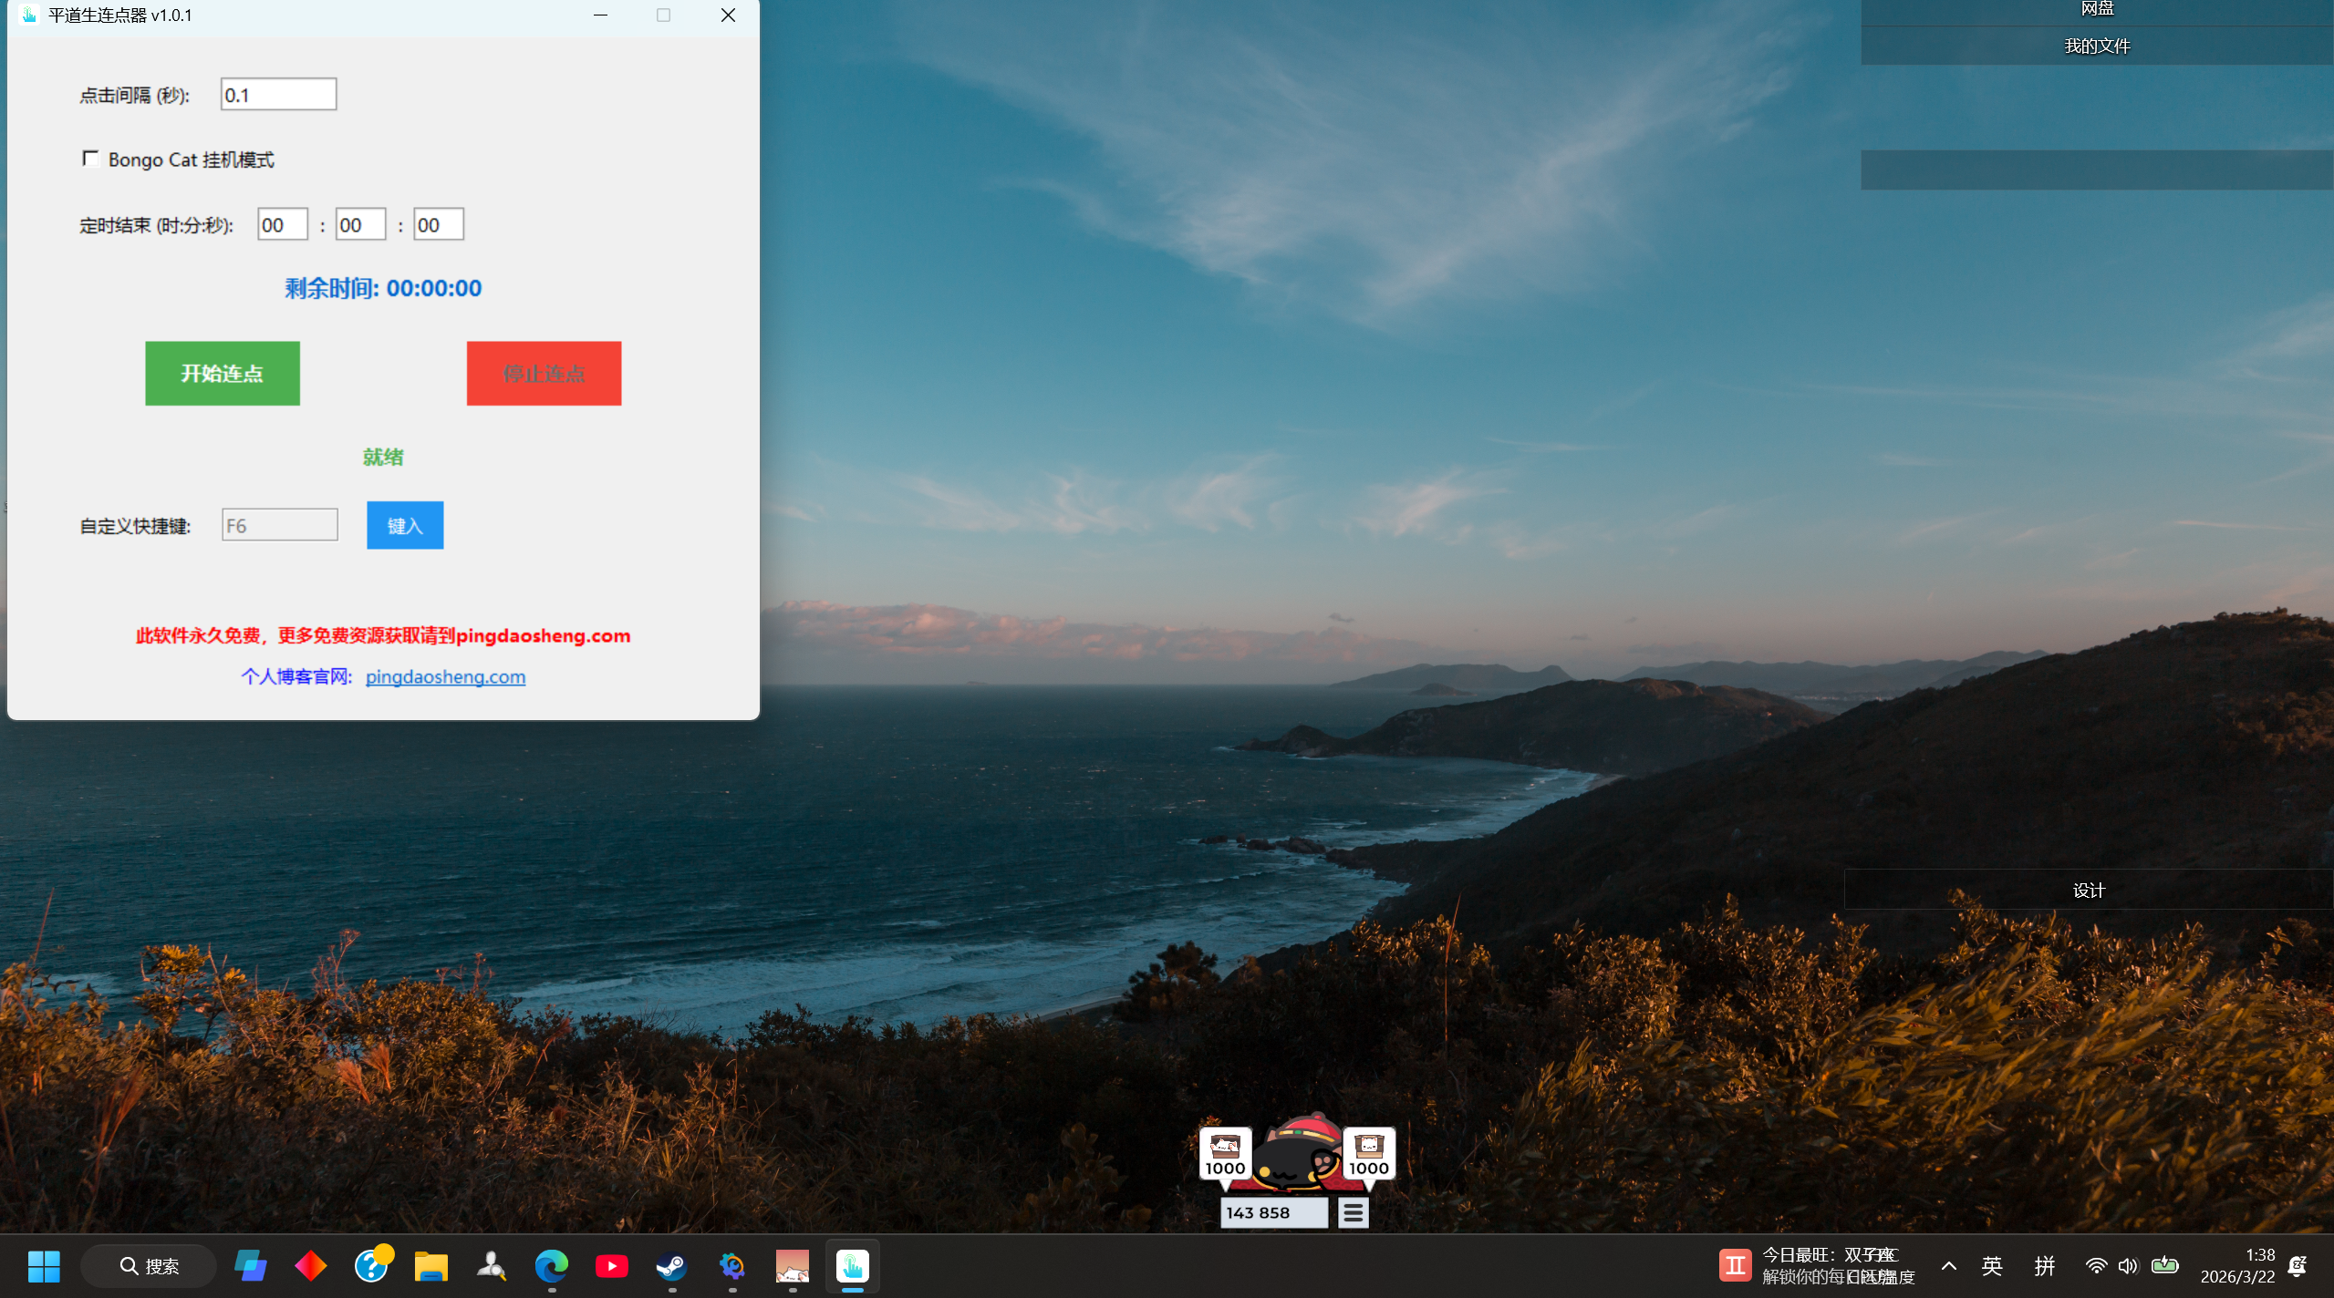Open Steam from the taskbar
The image size is (2334, 1298).
pos(671,1266)
